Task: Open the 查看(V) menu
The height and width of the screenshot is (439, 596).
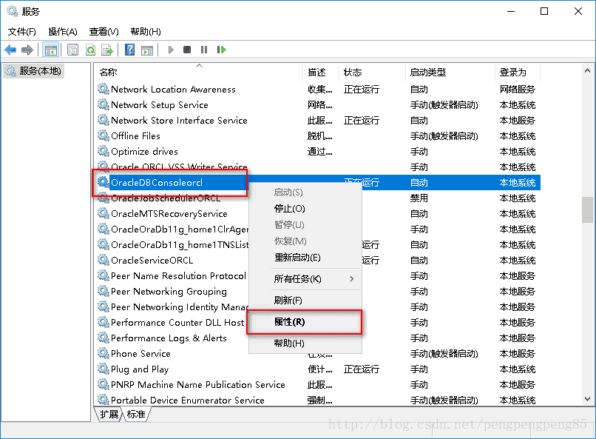Action: pos(104,32)
